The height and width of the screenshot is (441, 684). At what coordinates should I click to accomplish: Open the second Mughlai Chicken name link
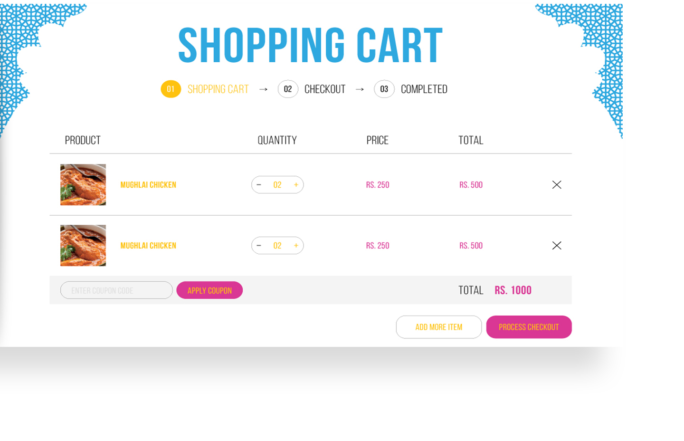tap(148, 246)
